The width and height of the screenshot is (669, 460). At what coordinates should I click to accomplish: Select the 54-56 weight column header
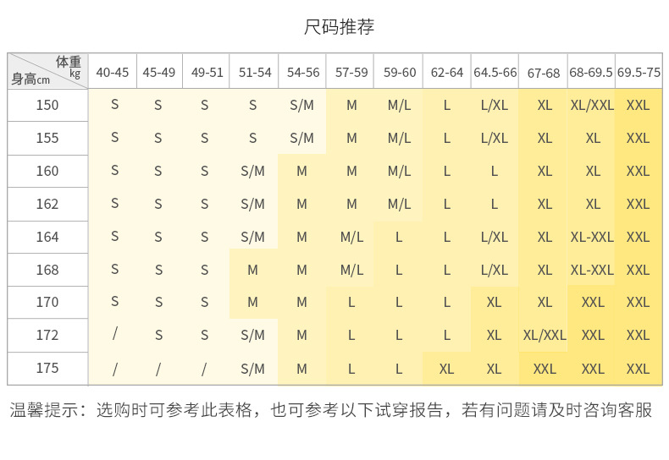(x=303, y=73)
